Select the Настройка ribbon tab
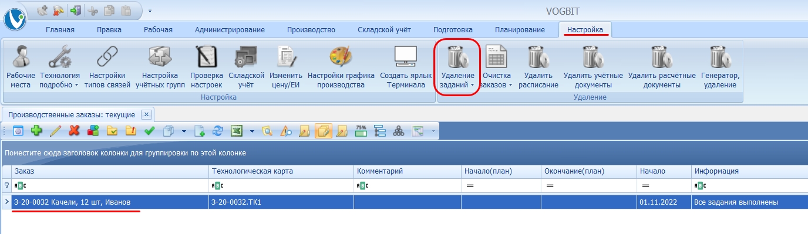Screen dimensions: 808x234 point(585,30)
